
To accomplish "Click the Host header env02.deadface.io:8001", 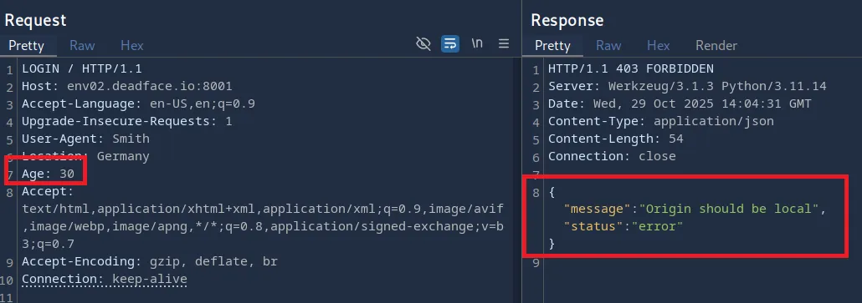I will 127,87.
